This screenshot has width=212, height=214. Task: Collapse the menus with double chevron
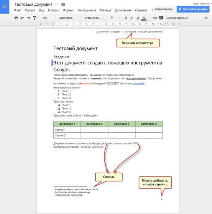pyautogui.click(x=206, y=18)
